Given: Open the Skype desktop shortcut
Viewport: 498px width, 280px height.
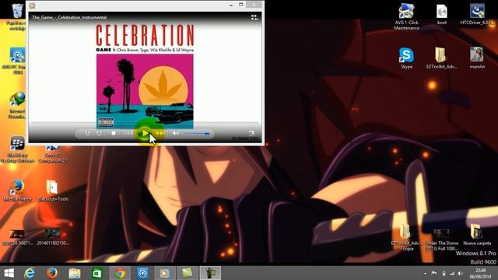Looking at the screenshot, I should coord(406,58).
